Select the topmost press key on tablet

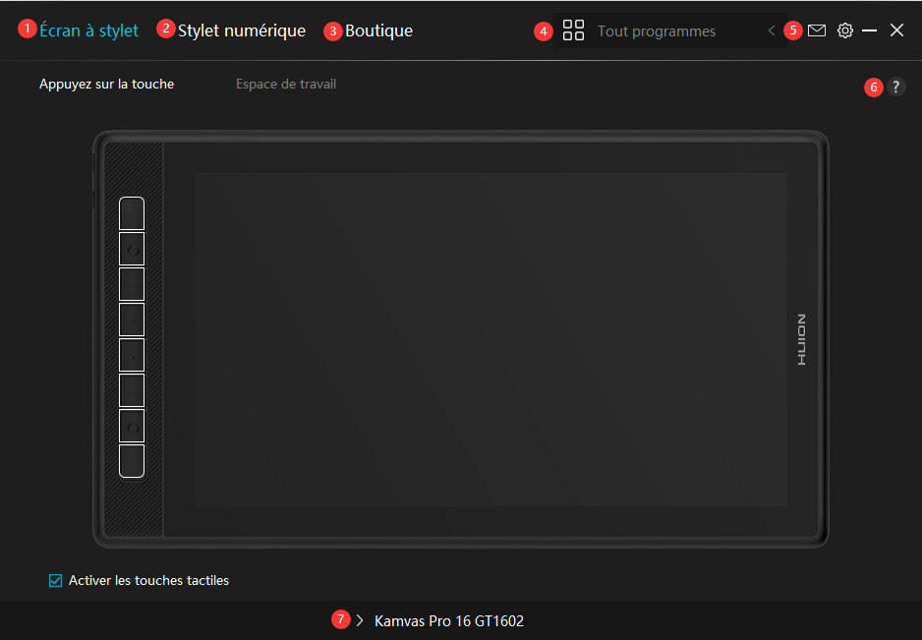132,213
